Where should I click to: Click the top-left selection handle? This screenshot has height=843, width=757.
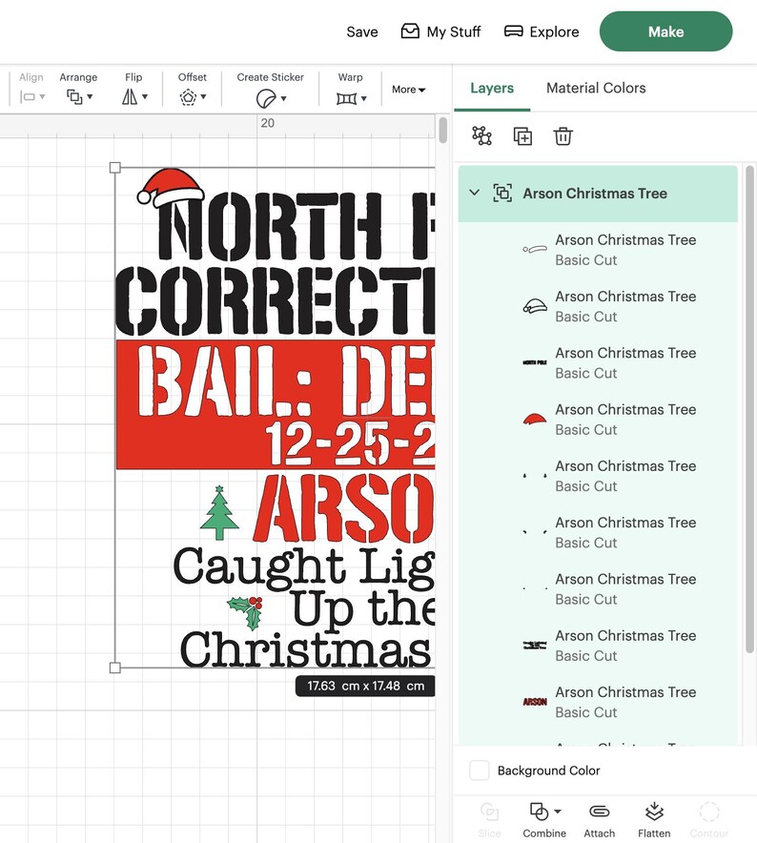pos(115,168)
